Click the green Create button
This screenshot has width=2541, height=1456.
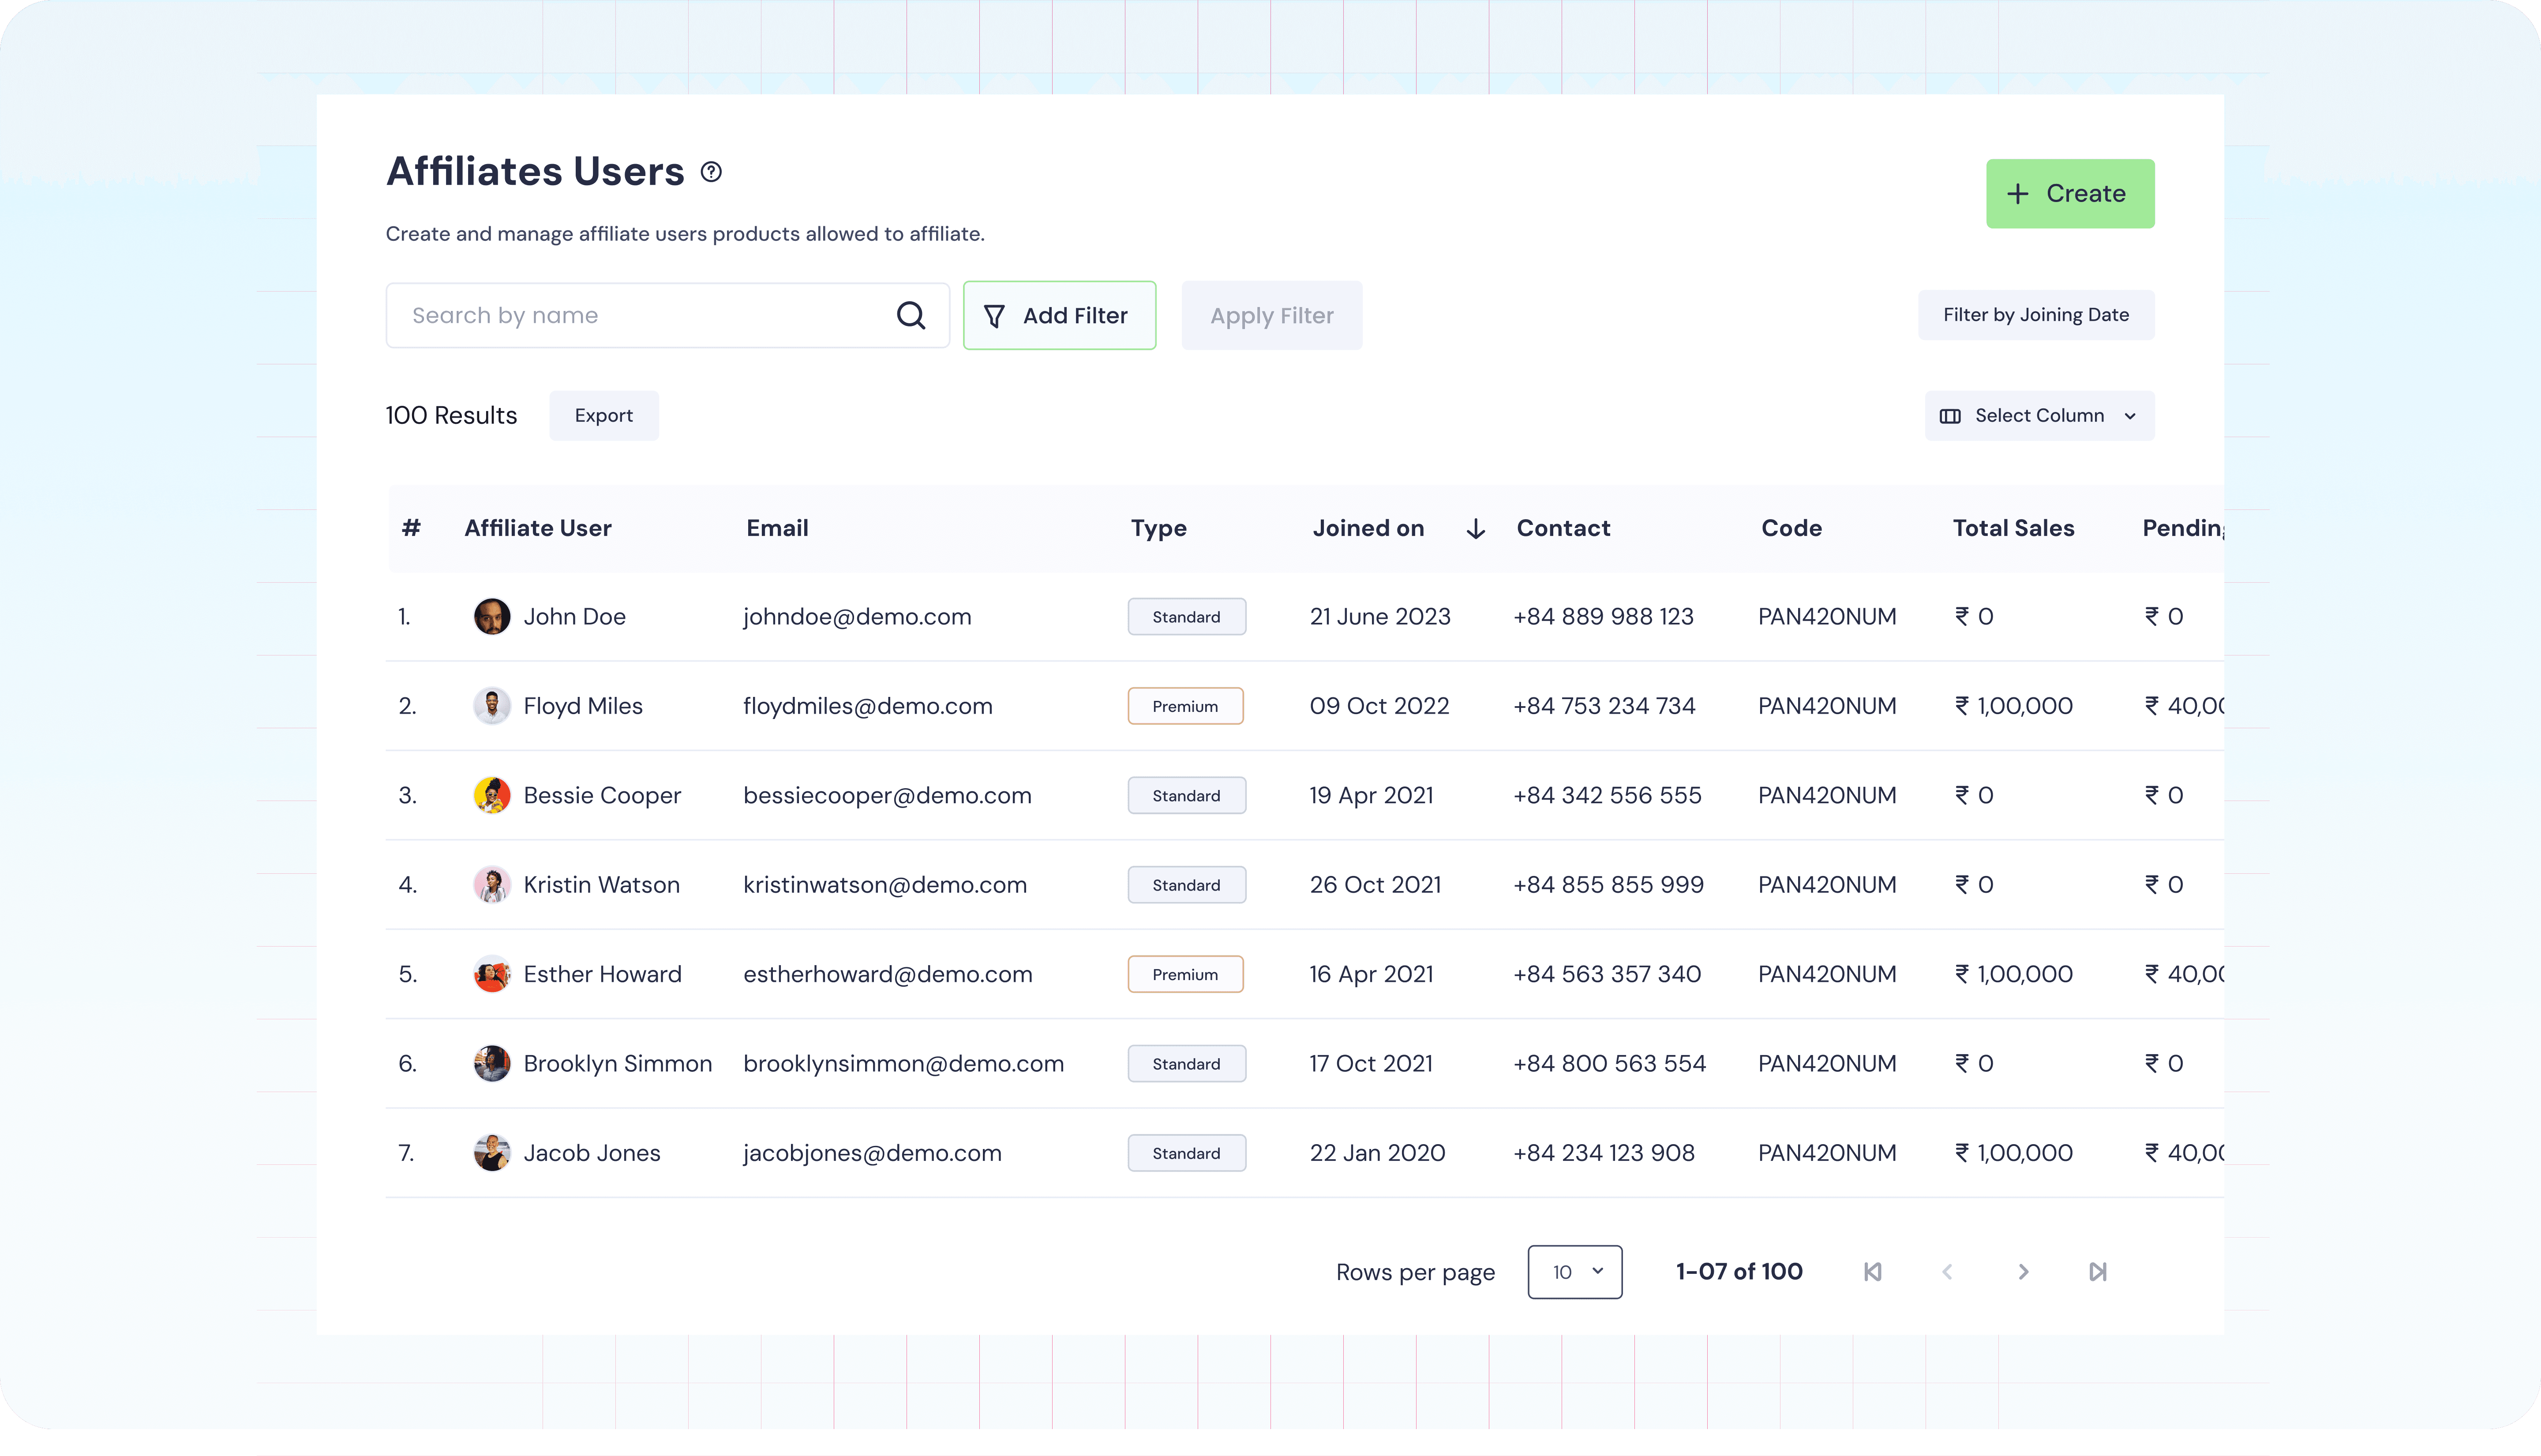click(2069, 194)
